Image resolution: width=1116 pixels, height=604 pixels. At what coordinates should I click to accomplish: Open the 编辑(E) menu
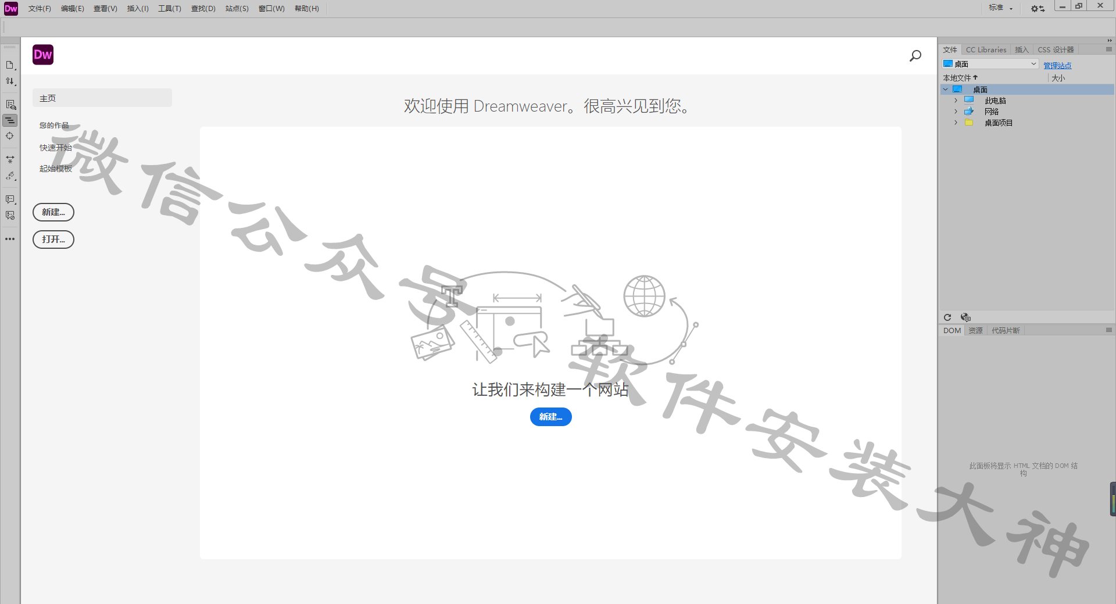coord(73,9)
